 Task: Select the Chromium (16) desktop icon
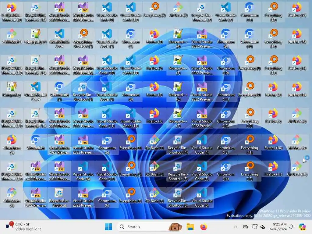(x=250, y=39)
